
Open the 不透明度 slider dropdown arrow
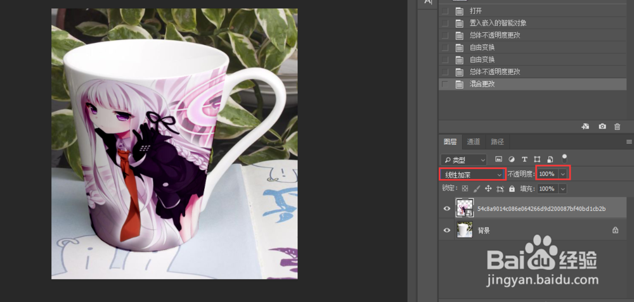click(x=563, y=173)
